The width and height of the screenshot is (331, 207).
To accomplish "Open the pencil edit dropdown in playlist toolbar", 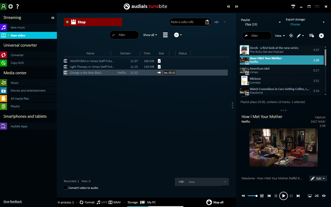I will coord(300,36).
